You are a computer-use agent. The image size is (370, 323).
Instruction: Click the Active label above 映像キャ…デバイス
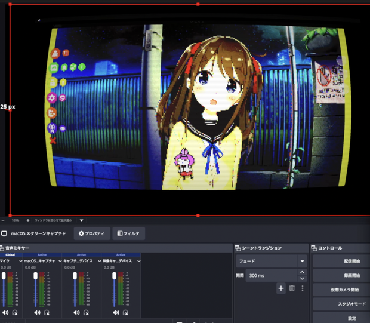click(x=121, y=255)
